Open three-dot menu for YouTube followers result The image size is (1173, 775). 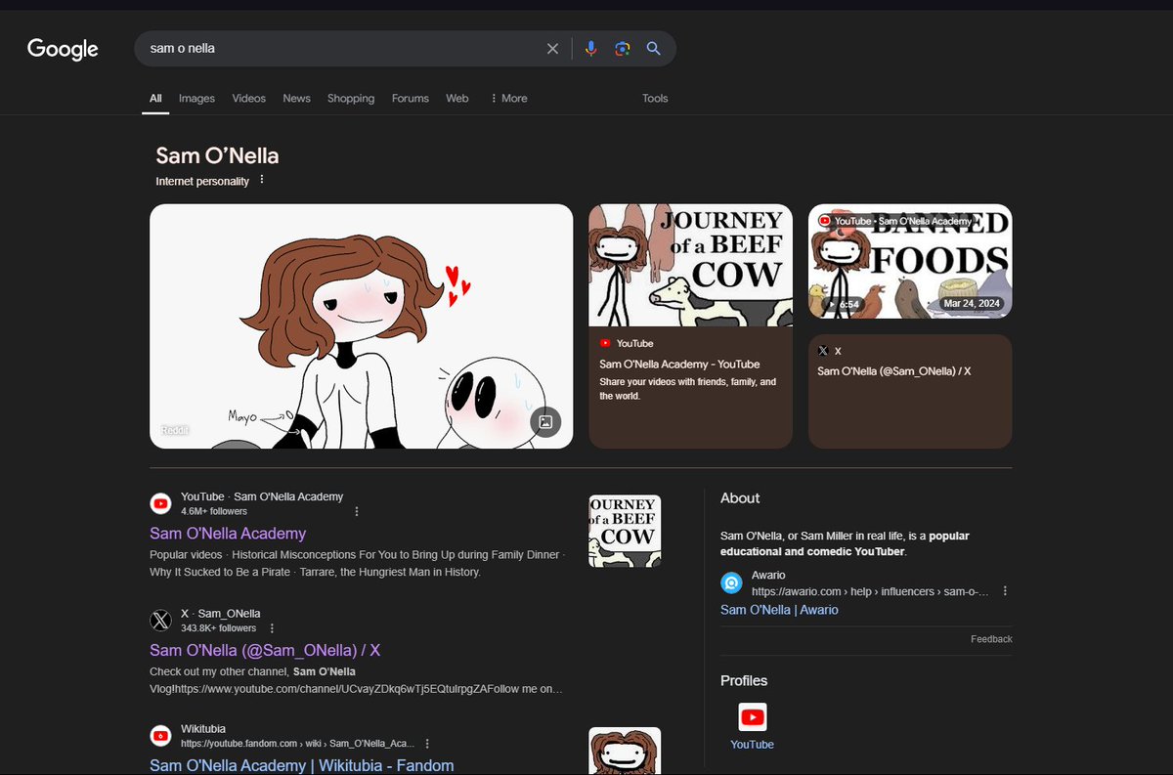click(x=357, y=511)
